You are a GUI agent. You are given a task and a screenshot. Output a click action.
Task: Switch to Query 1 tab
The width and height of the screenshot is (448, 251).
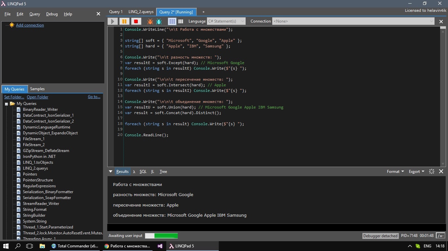coord(116,12)
